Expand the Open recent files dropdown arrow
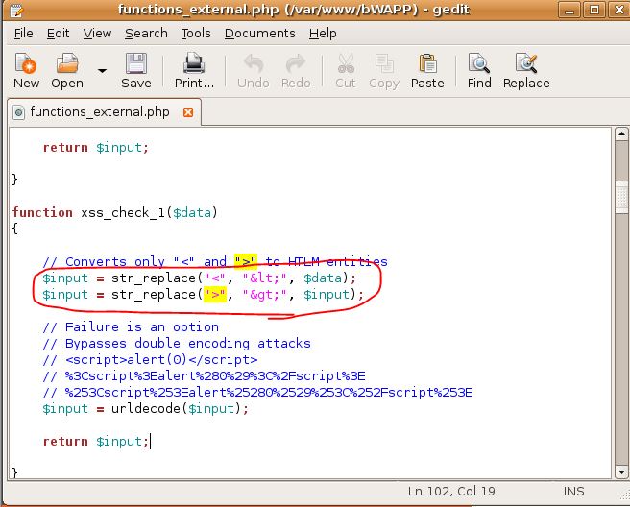 (x=103, y=71)
